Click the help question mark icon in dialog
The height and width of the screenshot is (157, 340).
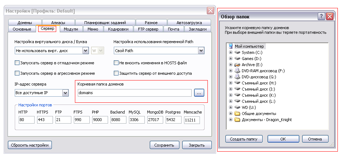coord(321,17)
